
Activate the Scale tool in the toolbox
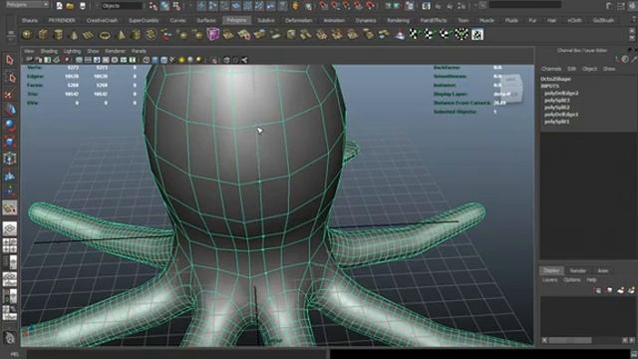tap(9, 142)
